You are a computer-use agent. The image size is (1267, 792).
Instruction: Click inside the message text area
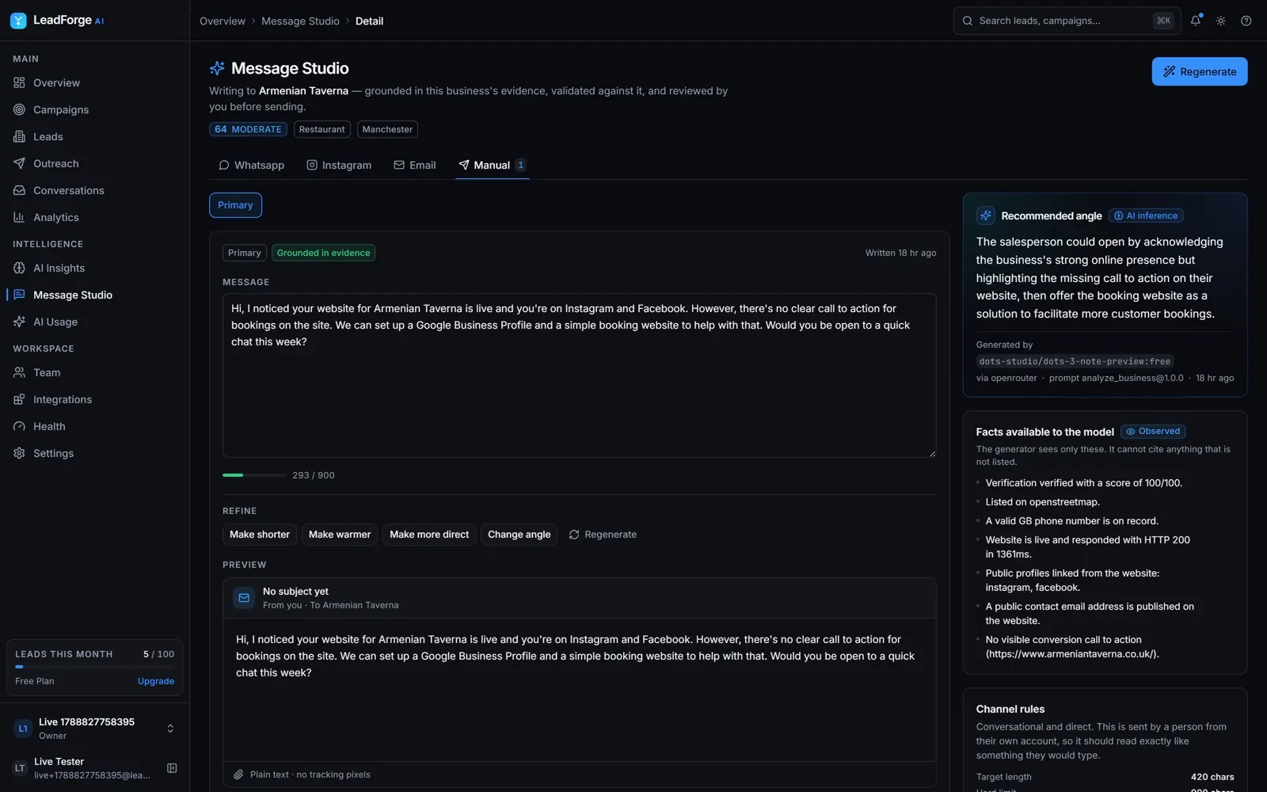click(x=580, y=375)
